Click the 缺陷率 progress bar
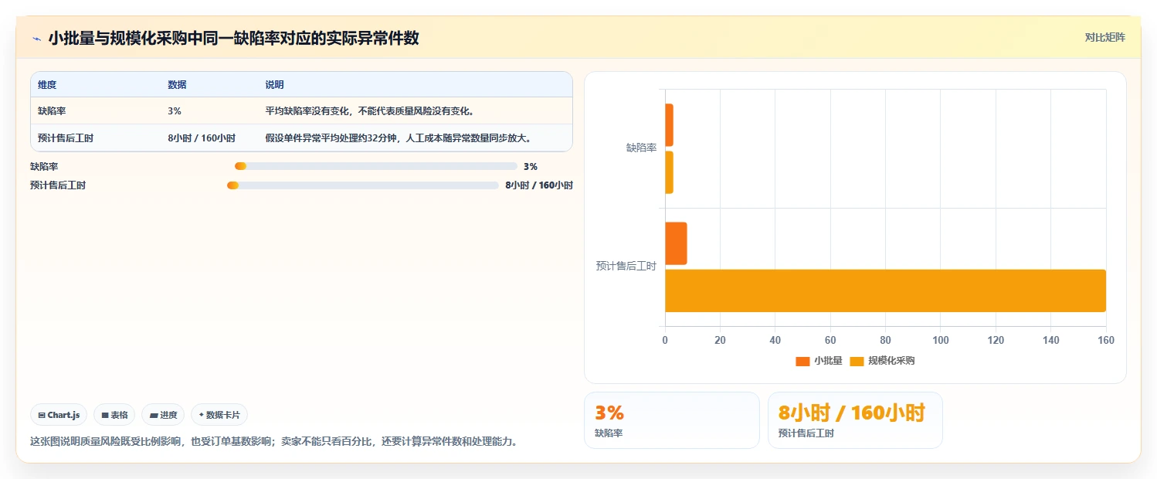 coord(376,166)
